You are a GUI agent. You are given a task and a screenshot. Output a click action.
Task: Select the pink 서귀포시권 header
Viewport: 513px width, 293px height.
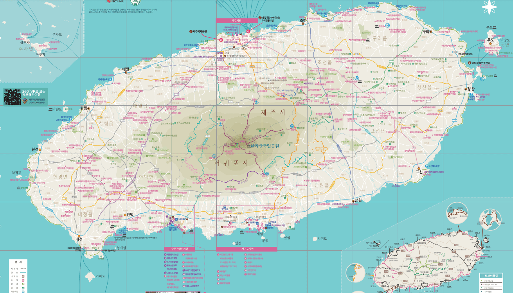coord(247,249)
